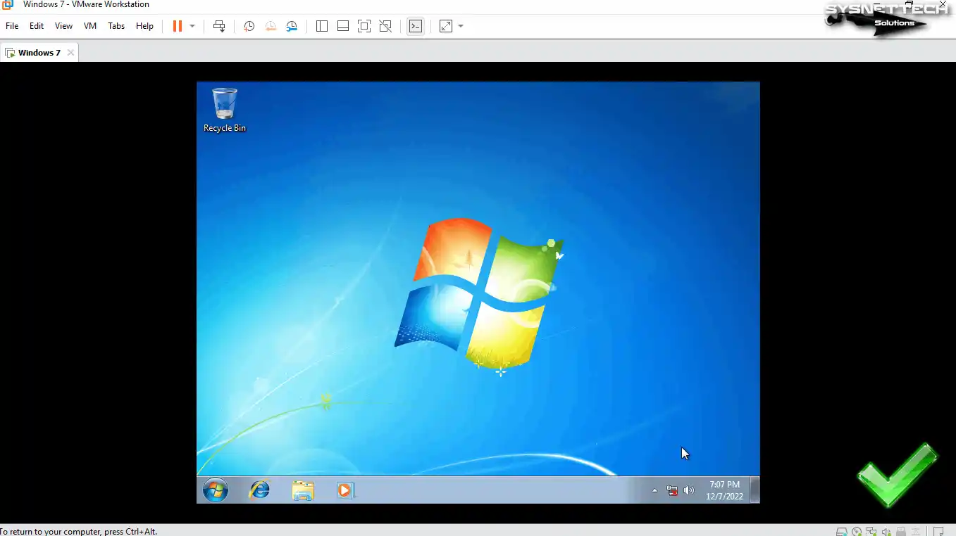Open the VM menu
The height and width of the screenshot is (536, 956).
click(90, 26)
